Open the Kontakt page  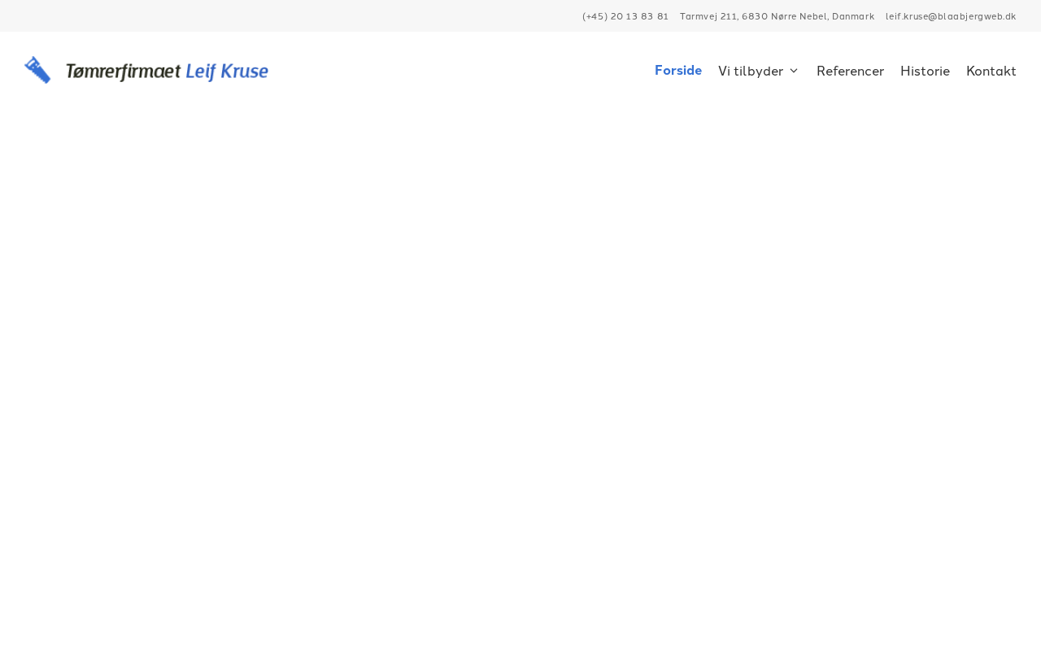click(991, 71)
